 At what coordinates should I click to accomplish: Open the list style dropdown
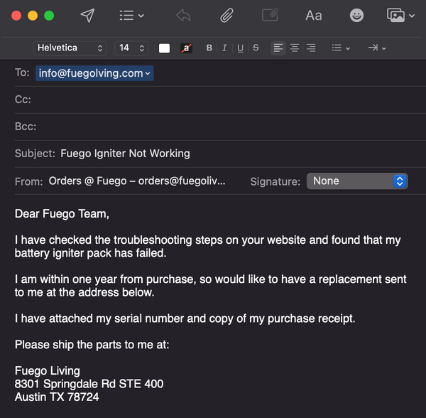(342, 48)
